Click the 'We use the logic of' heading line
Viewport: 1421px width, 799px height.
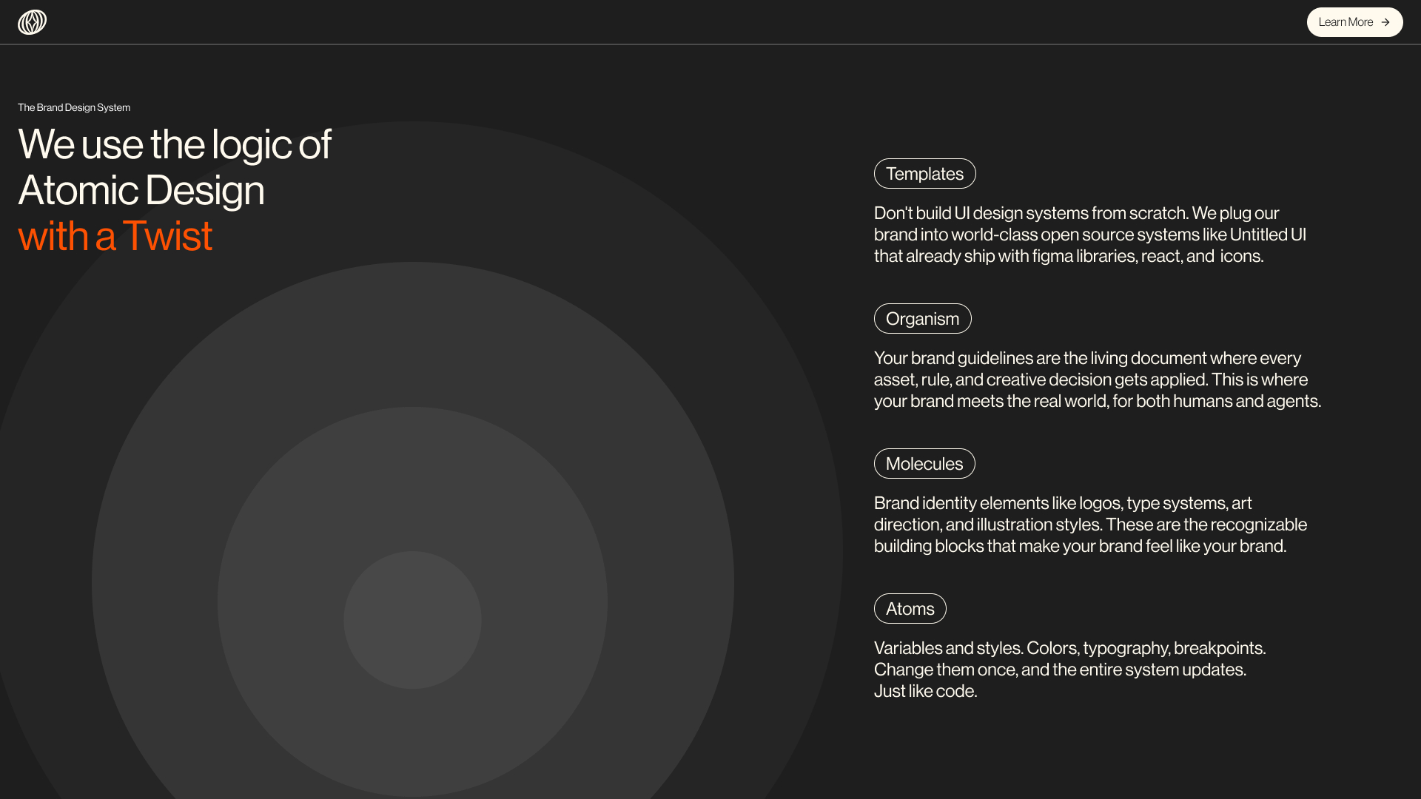[175, 144]
